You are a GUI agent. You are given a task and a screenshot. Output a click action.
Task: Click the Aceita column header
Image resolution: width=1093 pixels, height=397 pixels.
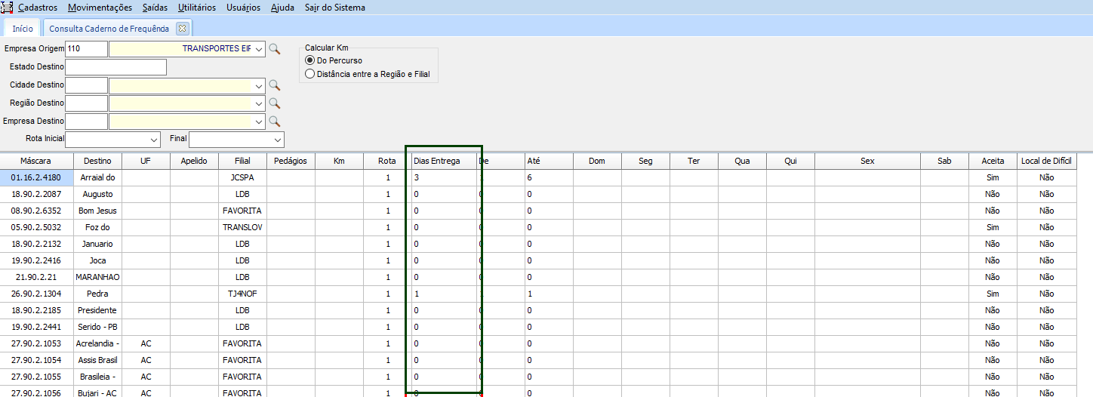click(993, 161)
